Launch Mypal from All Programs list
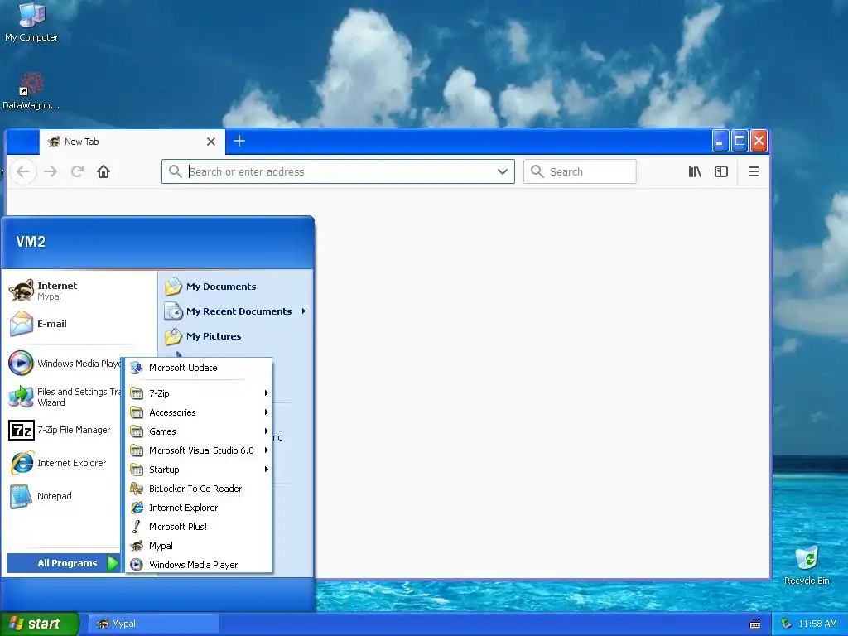This screenshot has width=848, height=636. point(199,546)
